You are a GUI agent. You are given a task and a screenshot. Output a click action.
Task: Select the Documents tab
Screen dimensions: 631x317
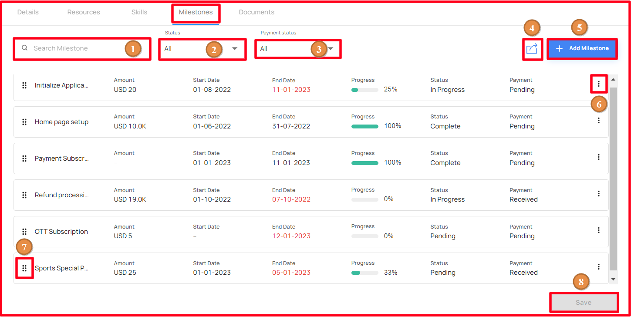point(256,12)
